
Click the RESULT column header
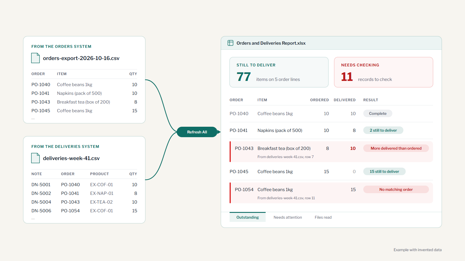(x=371, y=100)
